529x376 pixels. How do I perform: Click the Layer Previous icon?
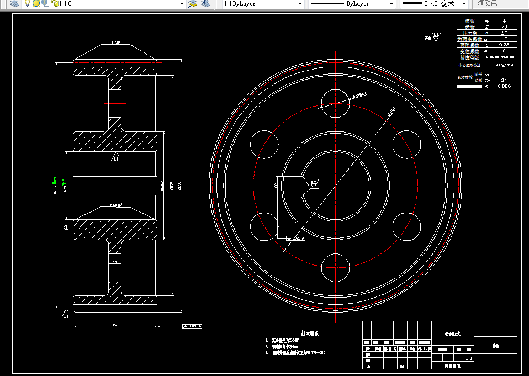(x=205, y=3)
